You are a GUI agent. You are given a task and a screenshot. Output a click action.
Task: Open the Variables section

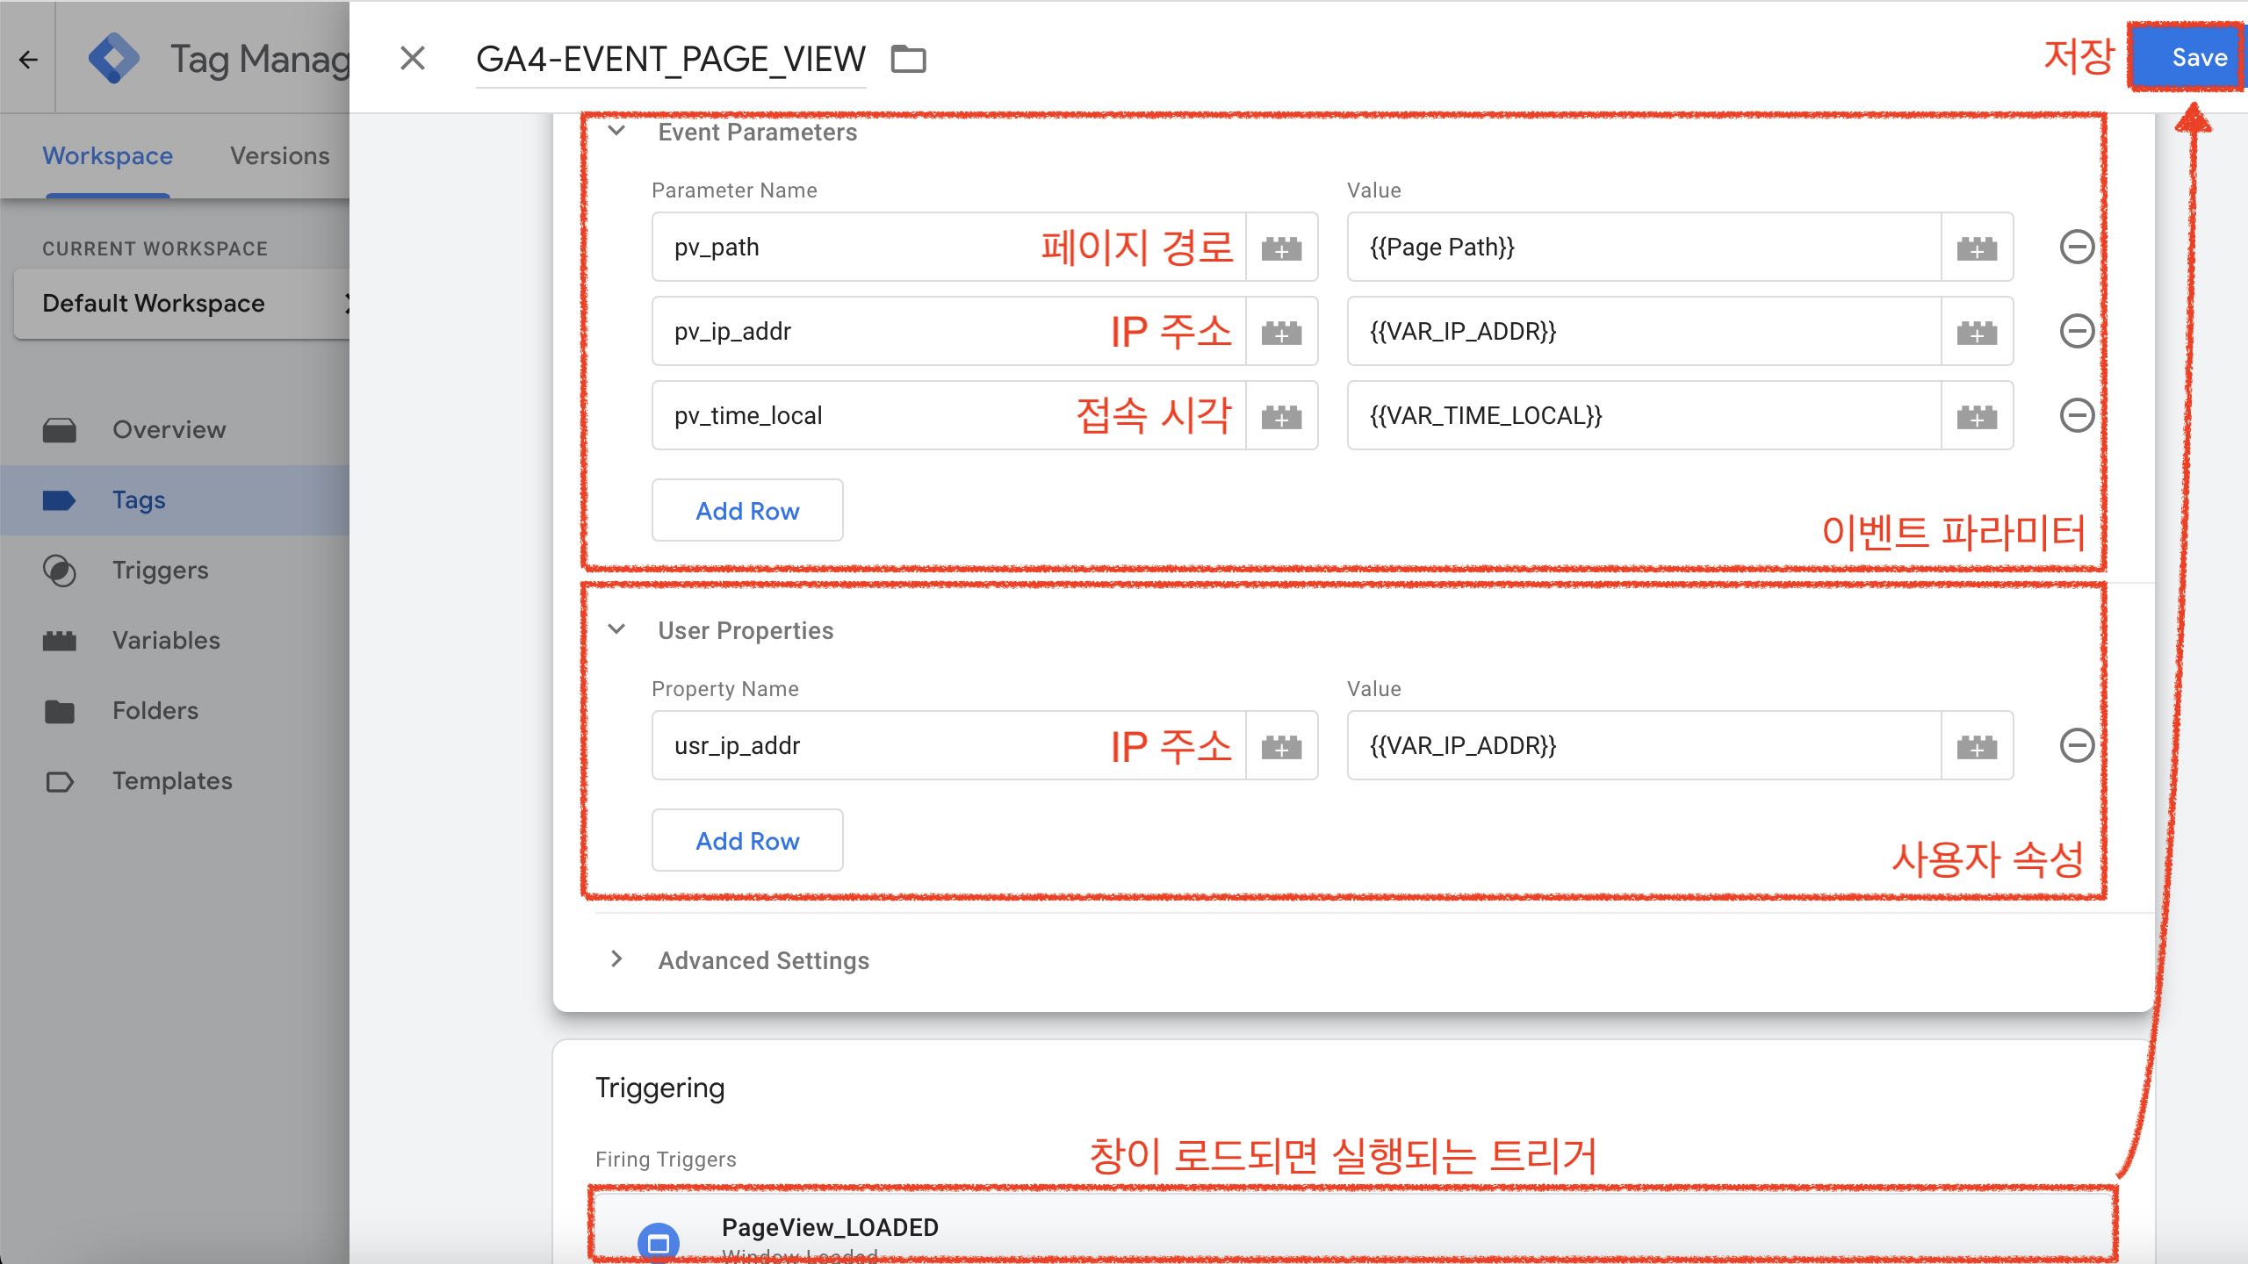pos(165,640)
